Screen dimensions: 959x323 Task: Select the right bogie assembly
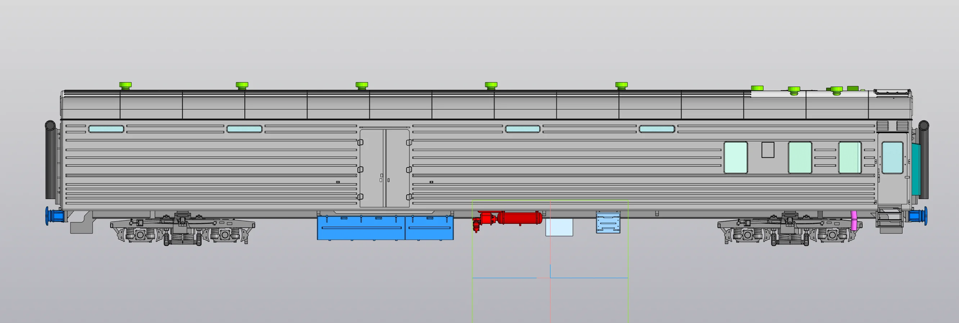tap(789, 229)
